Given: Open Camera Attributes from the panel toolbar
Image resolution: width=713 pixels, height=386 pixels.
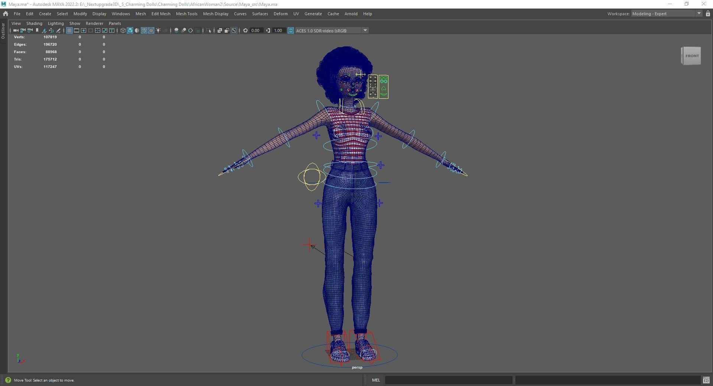Looking at the screenshot, I should pos(30,30).
